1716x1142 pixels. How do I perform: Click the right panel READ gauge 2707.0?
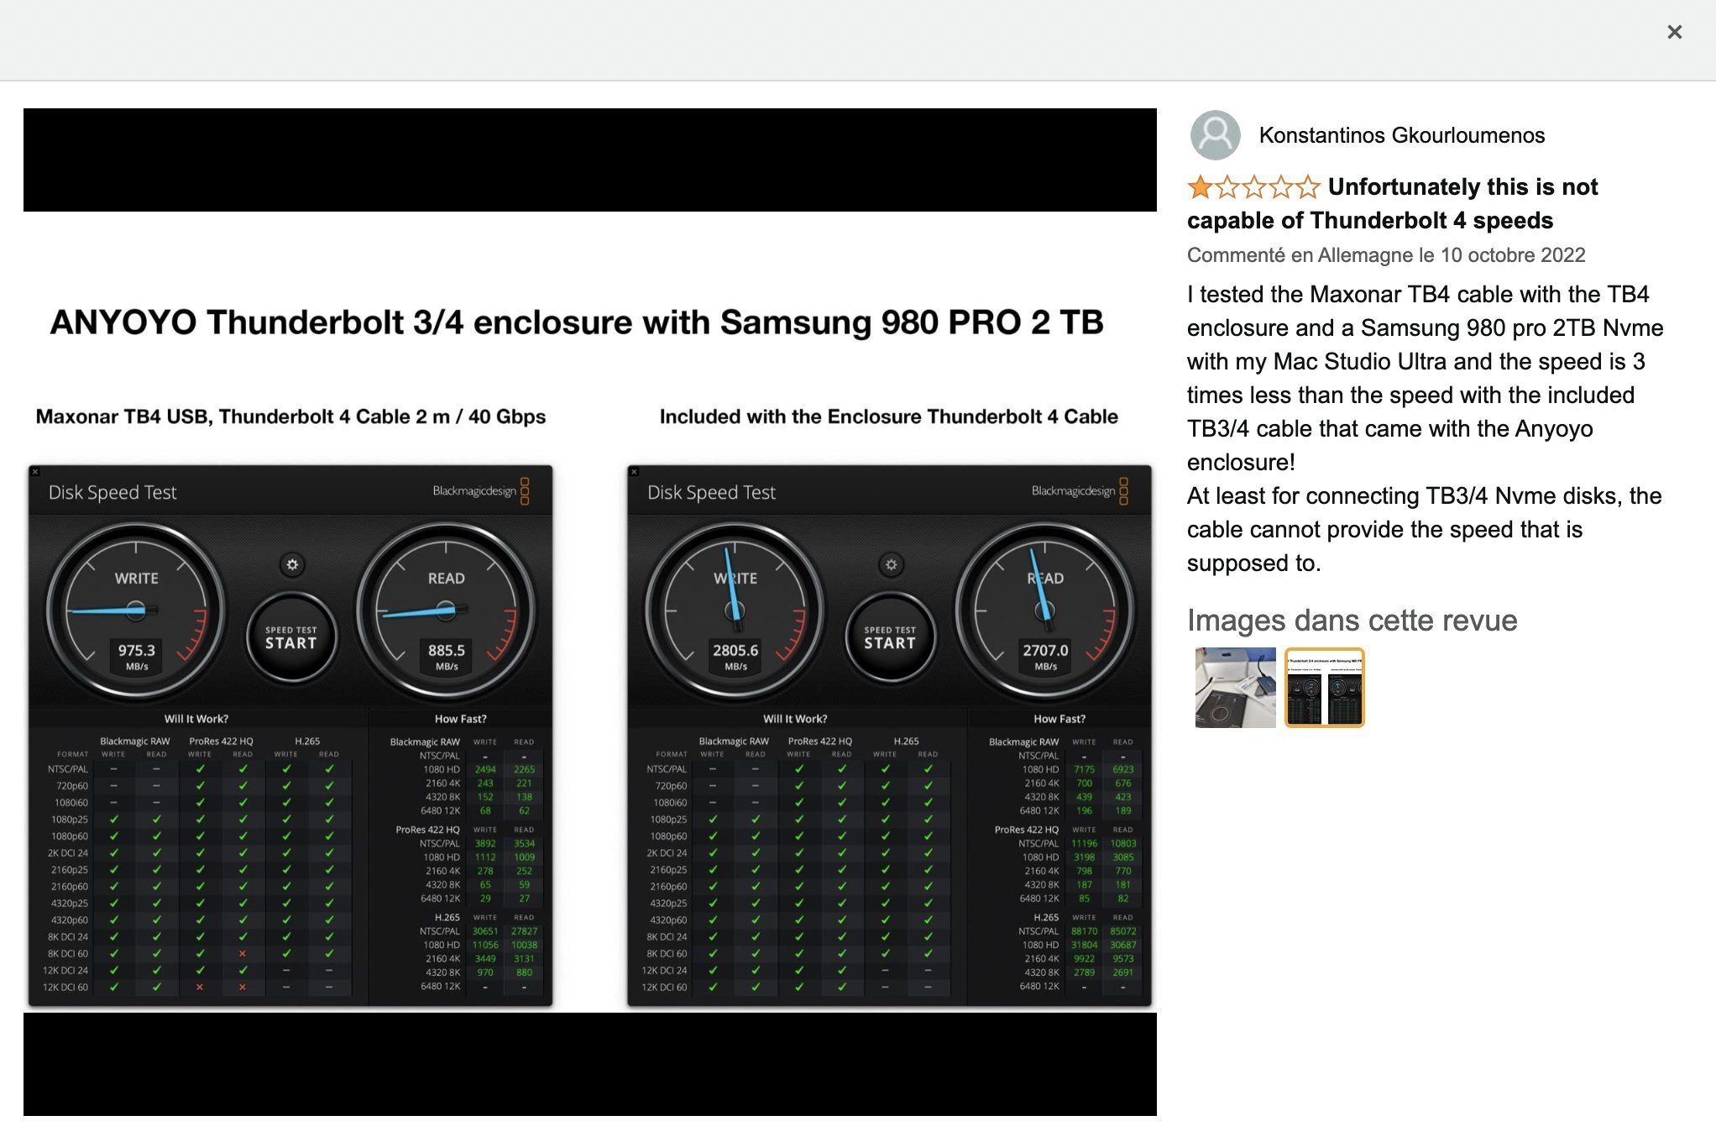[x=1044, y=610]
